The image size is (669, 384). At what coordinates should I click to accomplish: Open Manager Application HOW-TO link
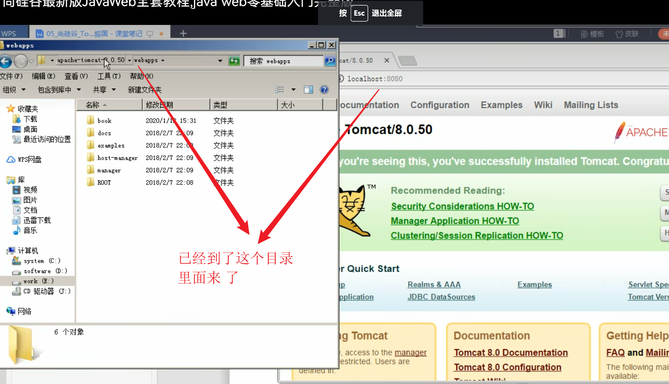(455, 221)
